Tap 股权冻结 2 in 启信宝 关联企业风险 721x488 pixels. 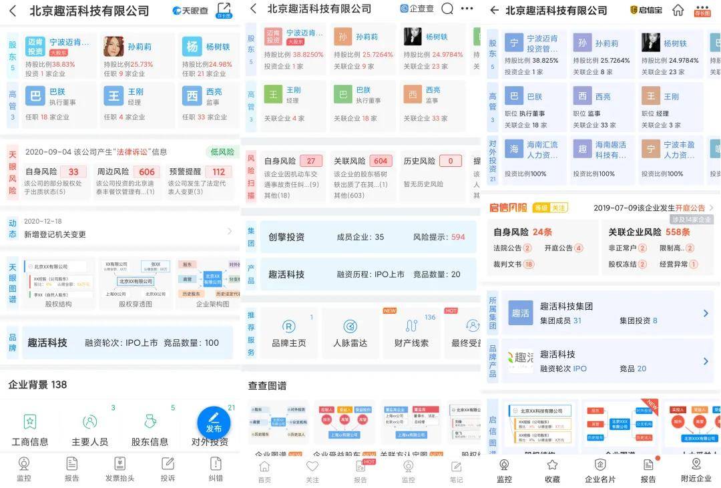tap(628, 264)
